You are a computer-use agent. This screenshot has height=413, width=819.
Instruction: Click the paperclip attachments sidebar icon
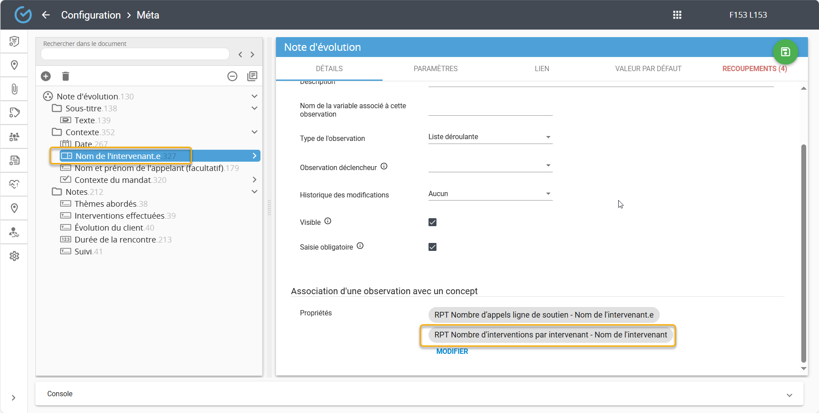(14, 89)
